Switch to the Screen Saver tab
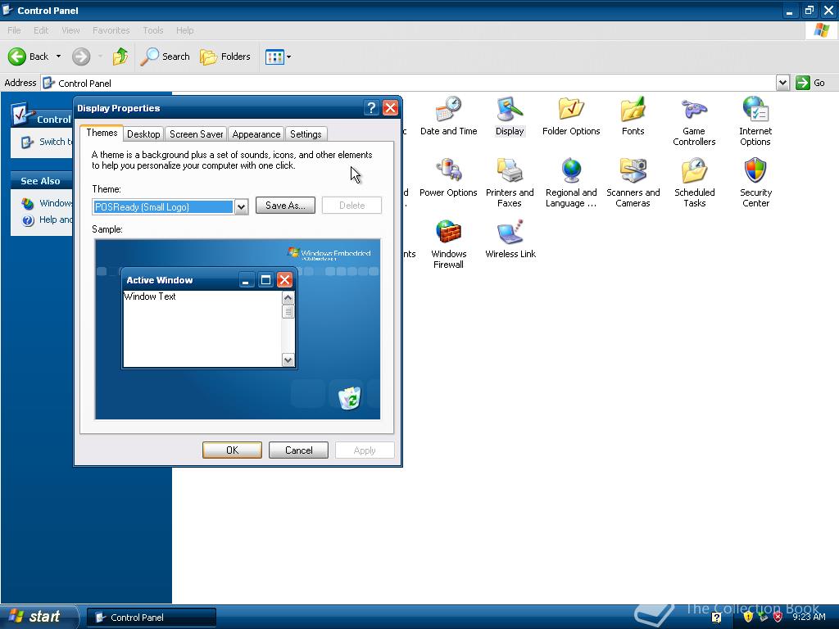 pos(197,134)
